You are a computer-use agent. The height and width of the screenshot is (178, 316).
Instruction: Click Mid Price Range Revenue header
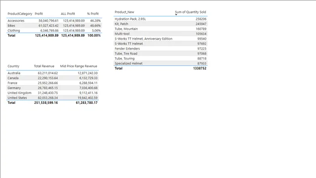point(79,66)
